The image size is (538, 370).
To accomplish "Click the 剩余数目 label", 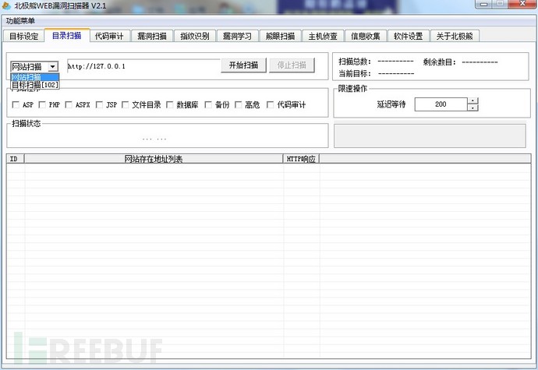I will pos(440,62).
